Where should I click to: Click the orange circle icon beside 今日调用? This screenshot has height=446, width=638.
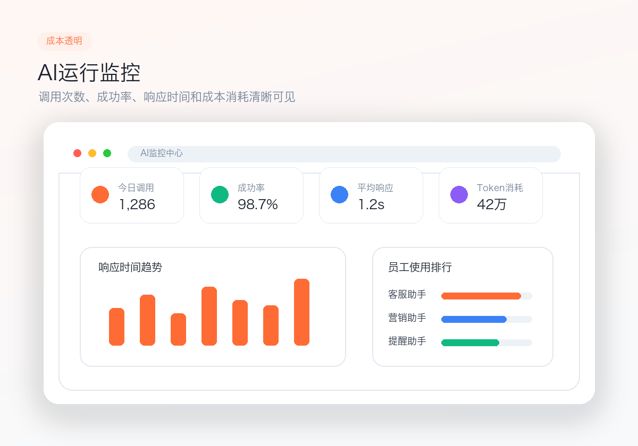[x=100, y=194]
